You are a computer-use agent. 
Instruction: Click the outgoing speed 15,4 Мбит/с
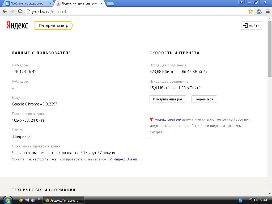point(160,88)
